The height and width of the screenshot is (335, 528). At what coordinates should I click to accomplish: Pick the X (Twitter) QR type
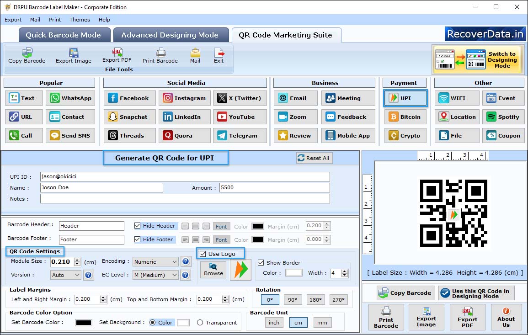point(240,98)
